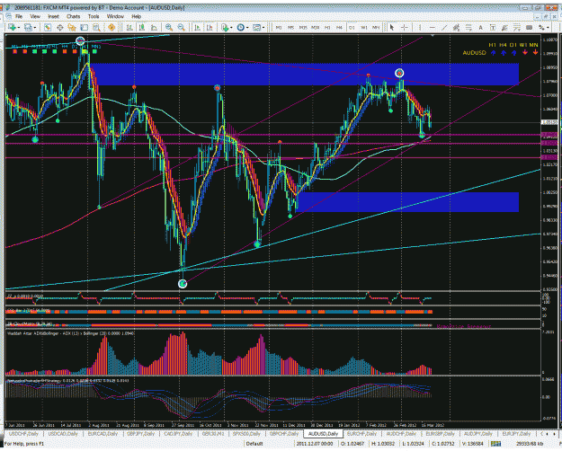
Task: Switch to CADJPY,Daily chart tab
Action: point(178,434)
